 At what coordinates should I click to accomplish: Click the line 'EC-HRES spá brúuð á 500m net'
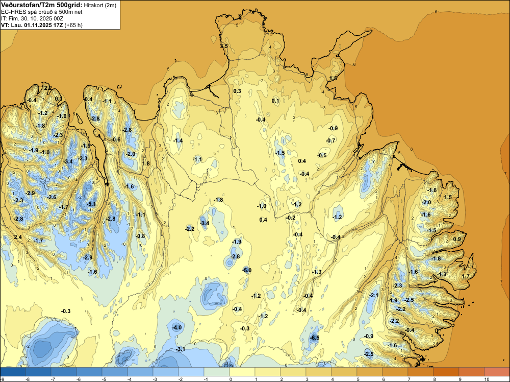point(42,12)
